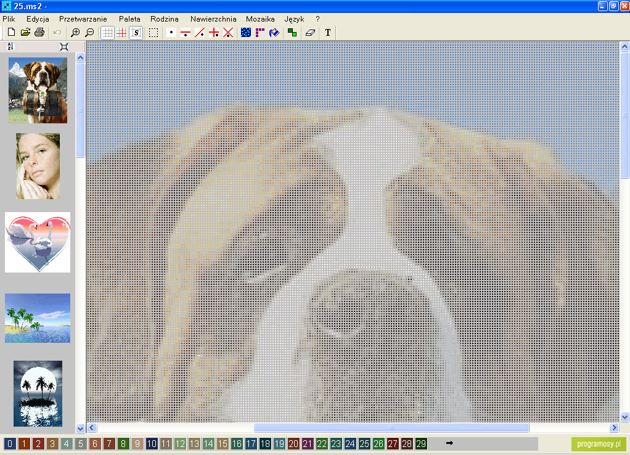Open a file with the folder icon
630x455 pixels.
tap(25, 33)
